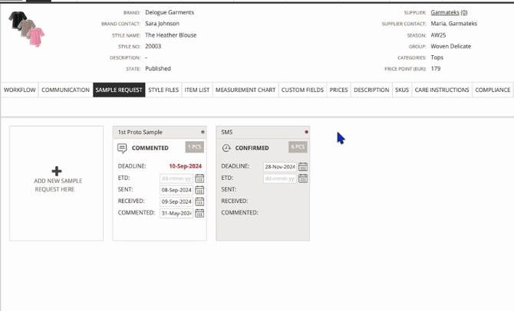Viewport: 514px width, 311px height.
Task: Click the Commented field showing 31-May-2024
Action: point(176,214)
